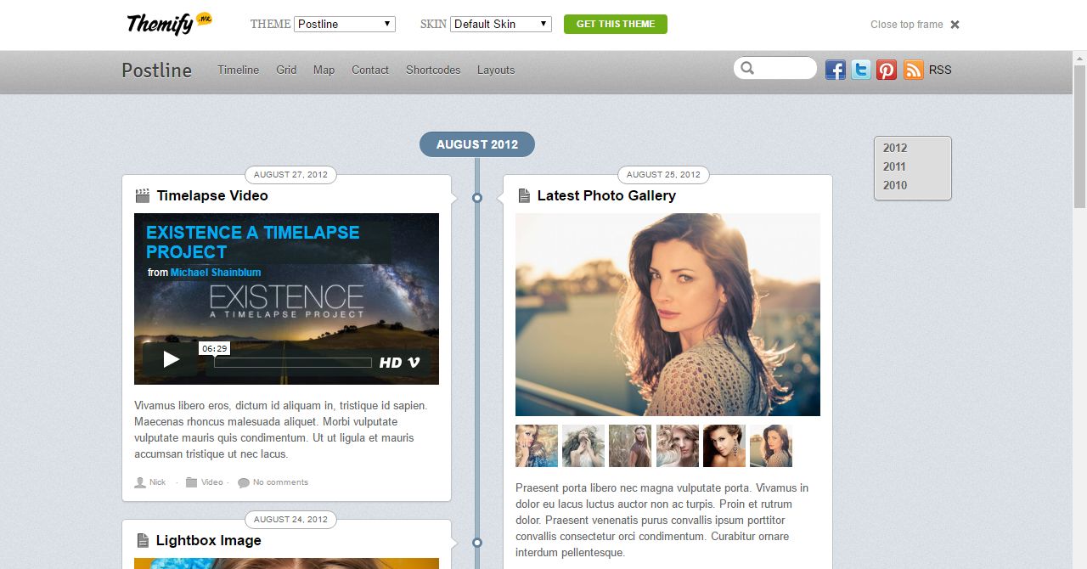
Task: Open the Shortcodes menu item
Action: pos(433,70)
